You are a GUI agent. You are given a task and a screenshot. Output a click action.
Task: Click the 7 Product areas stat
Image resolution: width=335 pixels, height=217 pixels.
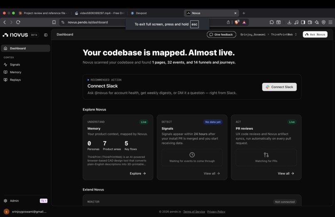(112, 145)
